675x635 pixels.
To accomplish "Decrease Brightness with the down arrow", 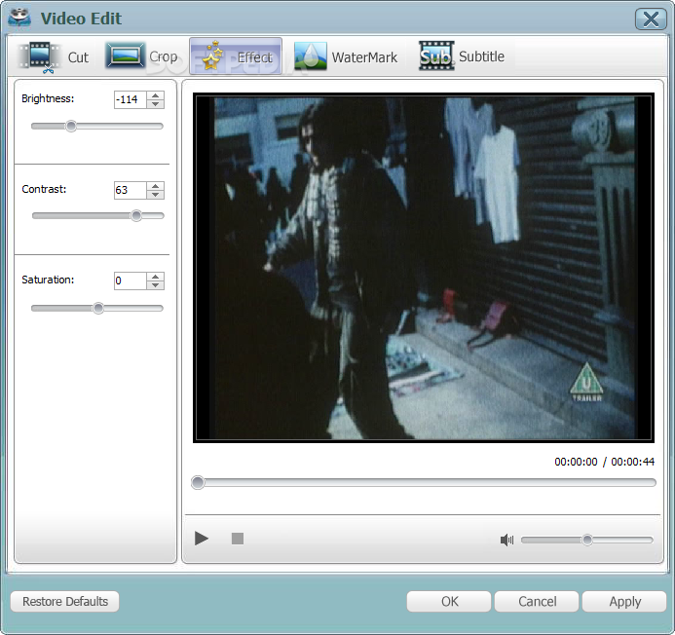I will coord(156,104).
